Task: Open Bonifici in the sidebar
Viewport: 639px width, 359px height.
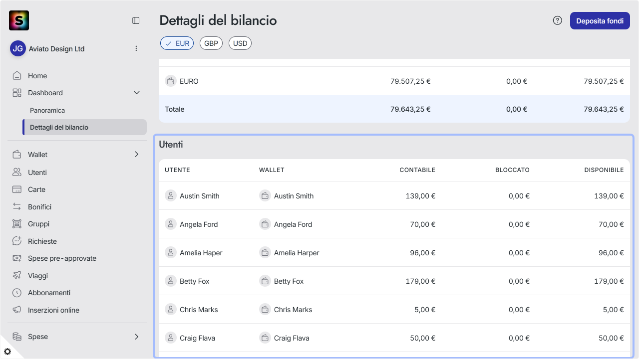Action: [40, 207]
